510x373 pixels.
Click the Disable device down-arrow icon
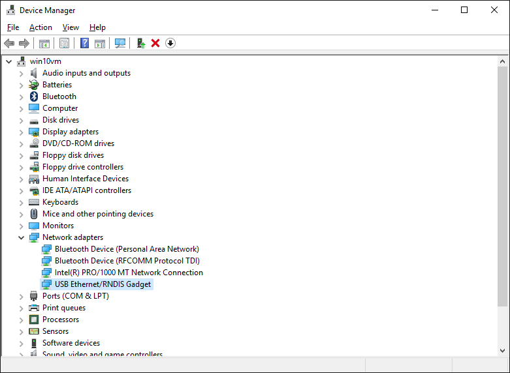coord(170,43)
